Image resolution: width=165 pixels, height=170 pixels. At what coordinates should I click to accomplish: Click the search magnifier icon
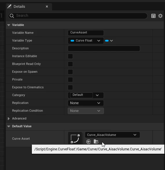pyautogui.click(x=12, y=16)
